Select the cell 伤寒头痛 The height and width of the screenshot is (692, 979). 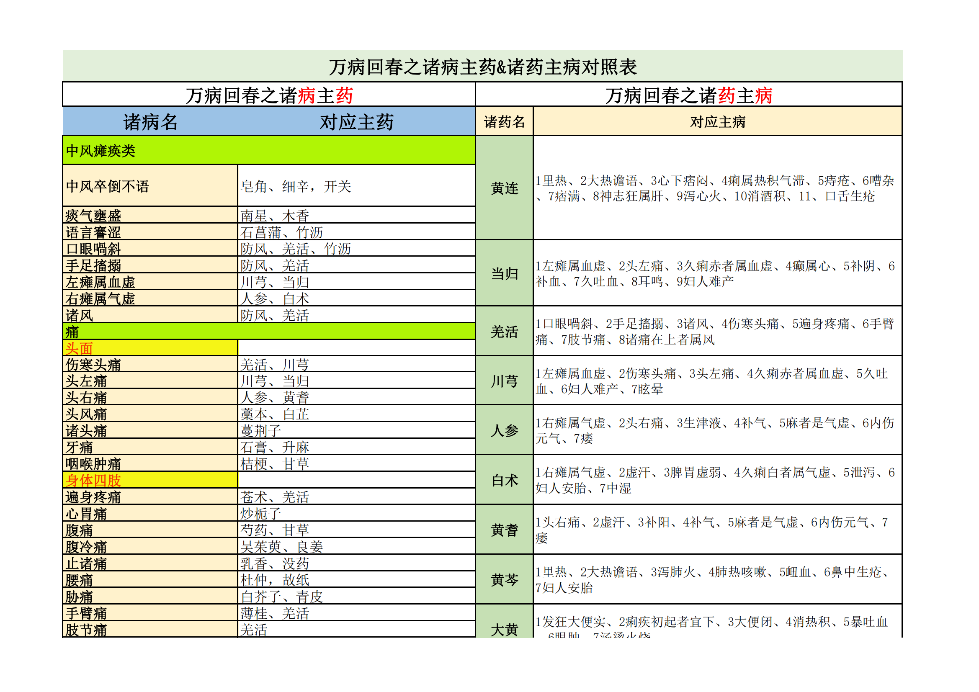(150, 364)
